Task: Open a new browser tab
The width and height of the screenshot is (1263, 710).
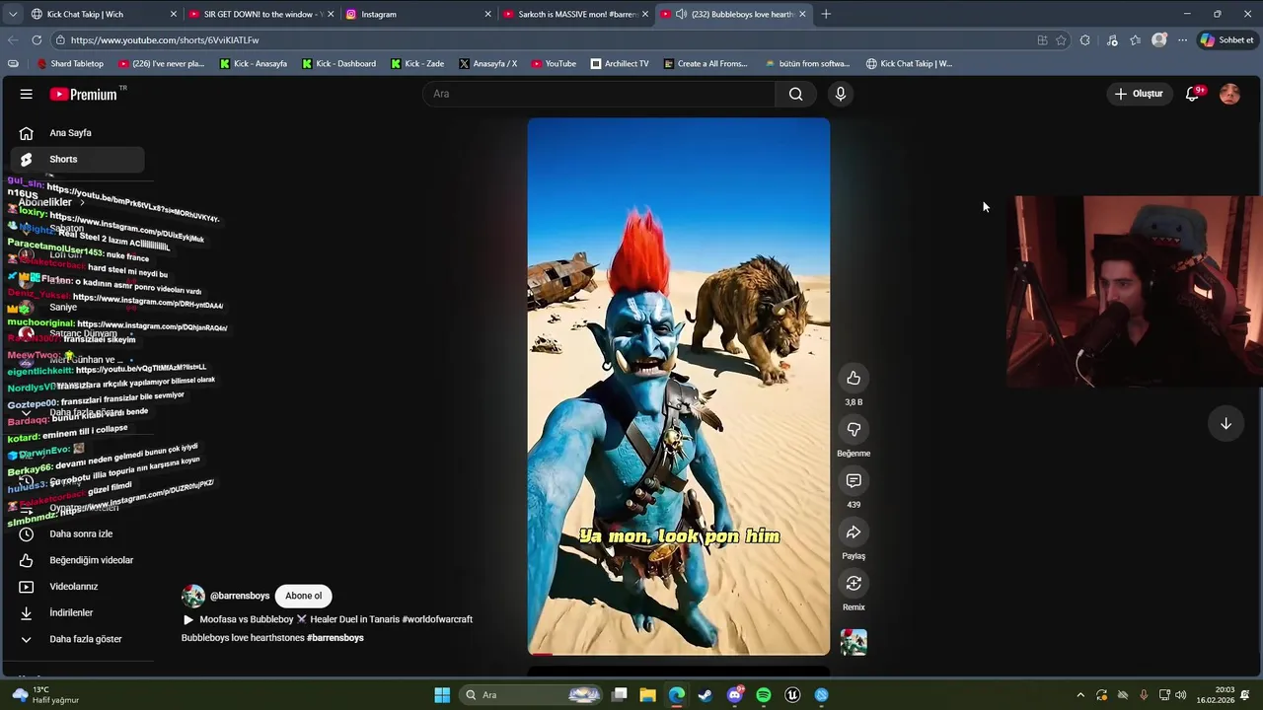Action: pyautogui.click(x=826, y=14)
